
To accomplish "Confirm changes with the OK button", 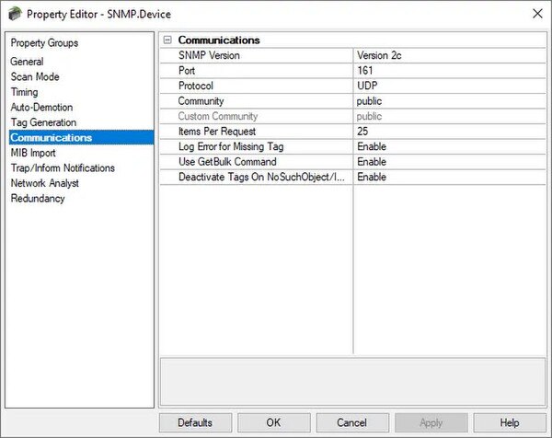I will click(x=273, y=422).
